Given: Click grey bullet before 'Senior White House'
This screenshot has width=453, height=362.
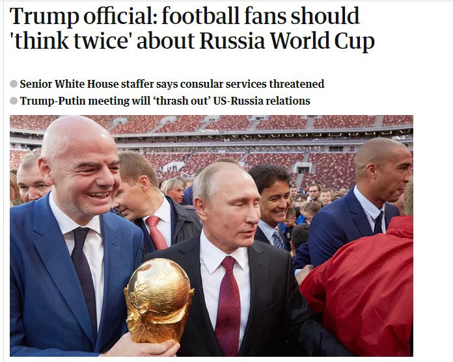Looking at the screenshot, I should 14,84.
